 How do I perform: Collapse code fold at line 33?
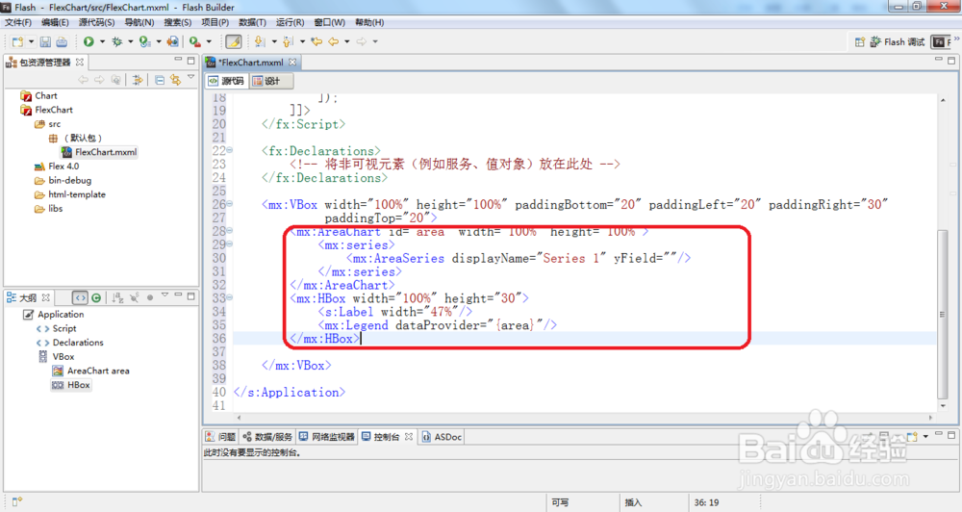[x=230, y=297]
